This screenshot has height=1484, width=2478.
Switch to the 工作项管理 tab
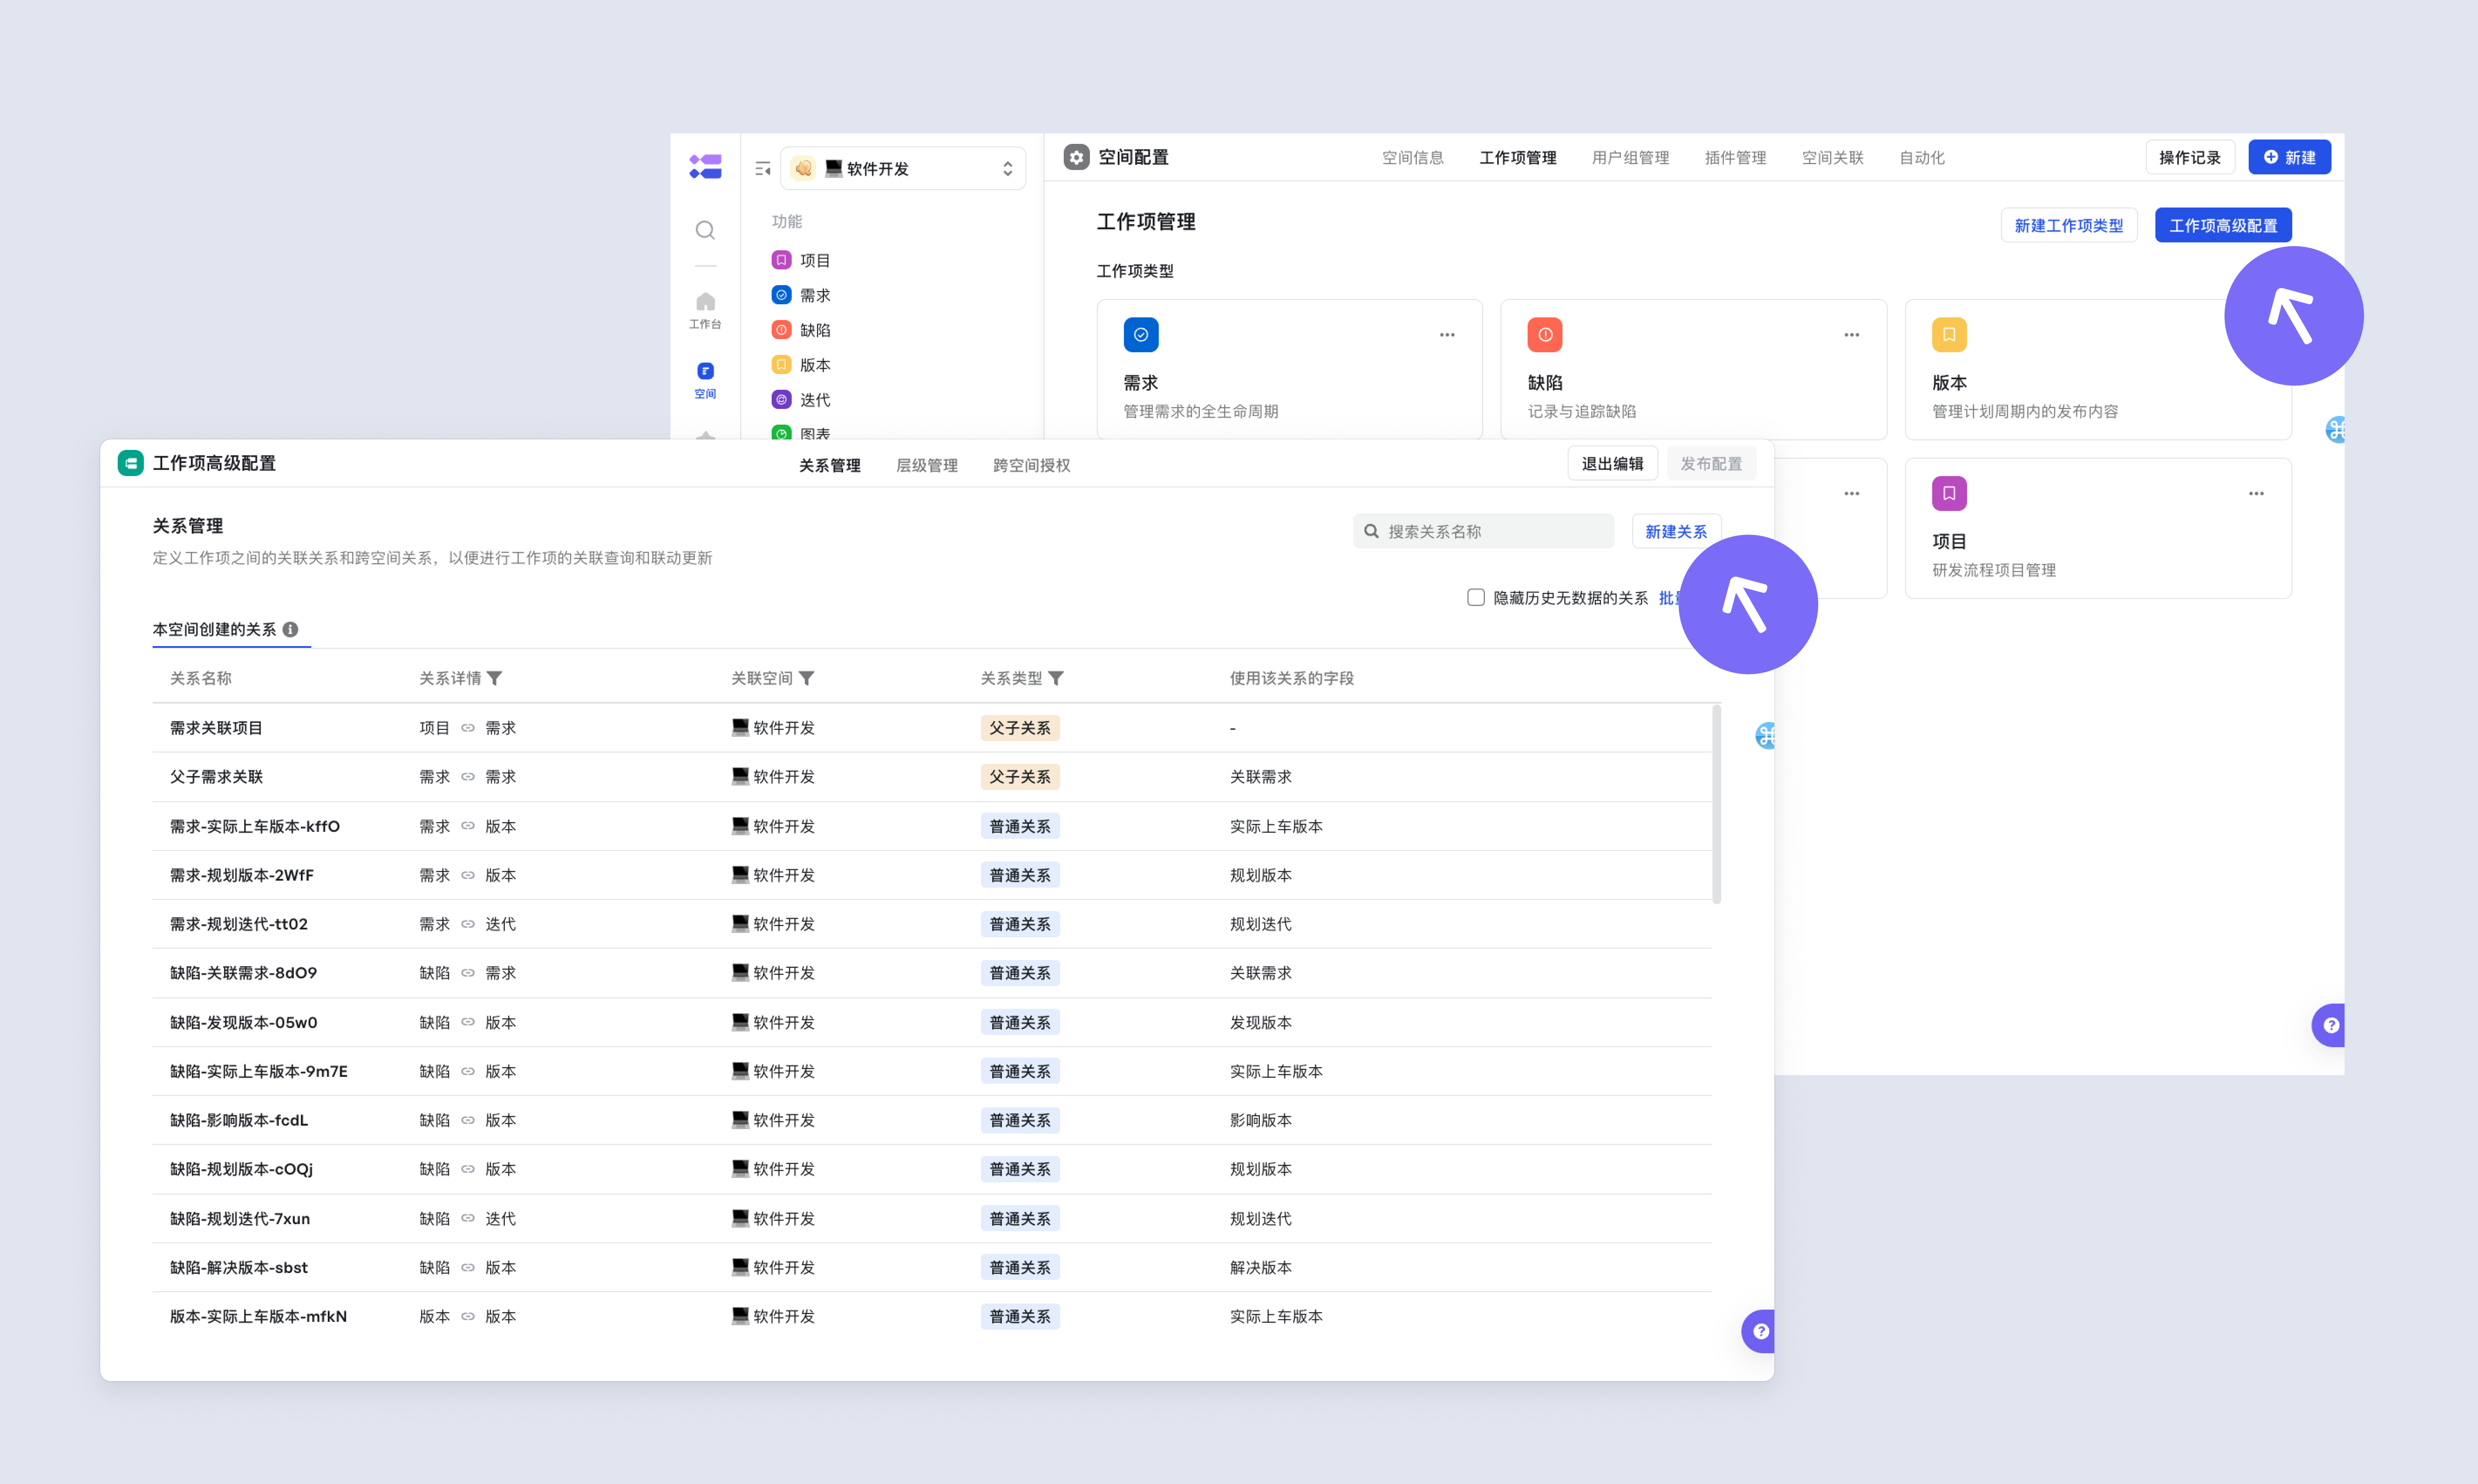1517,157
